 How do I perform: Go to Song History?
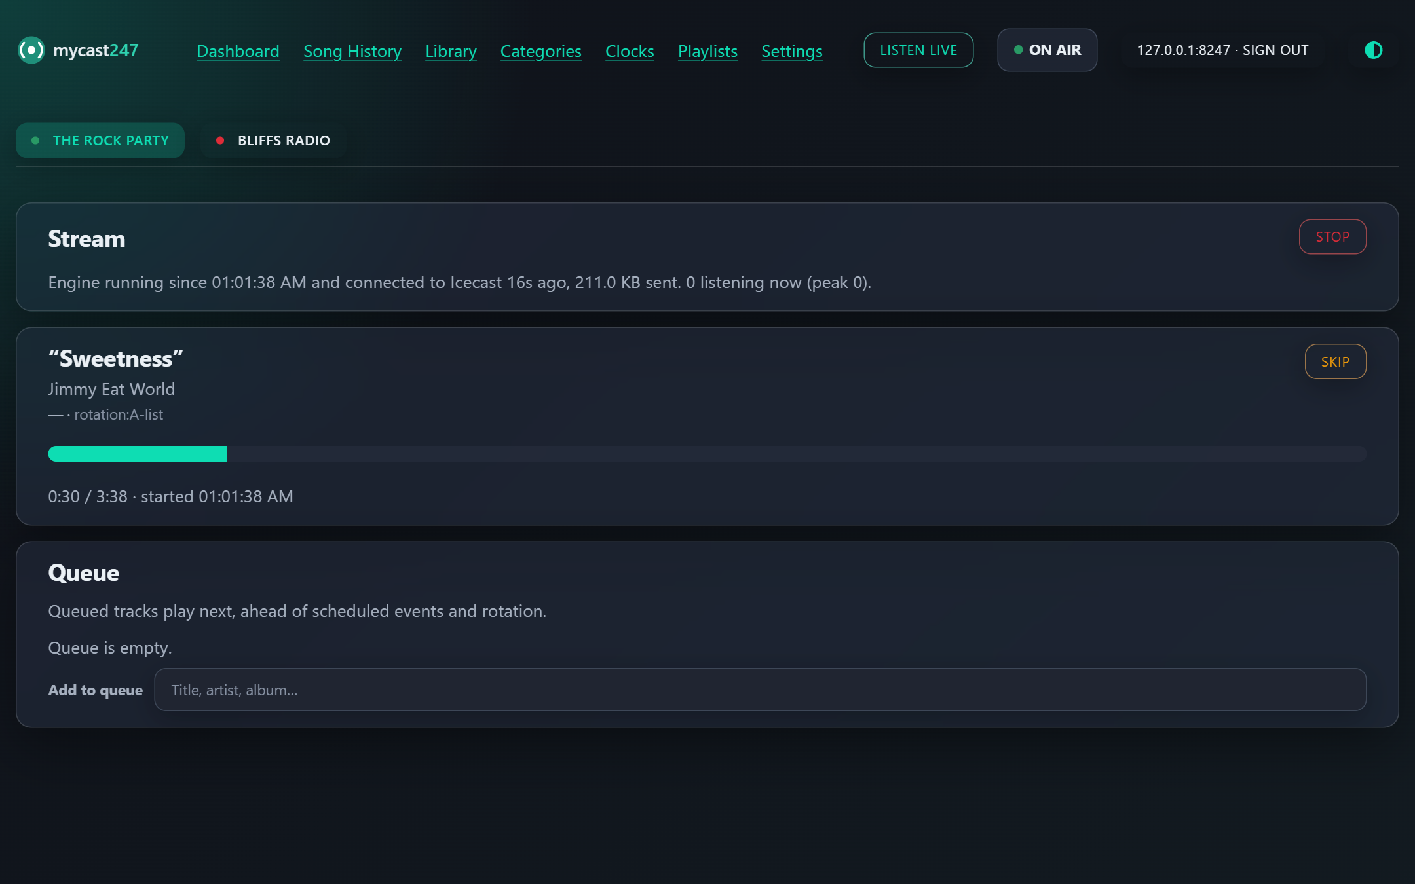352,51
